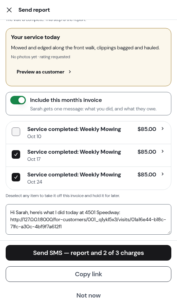Image resolution: width=177 pixels, height=300 pixels.
Task: Send SMS with report and charges
Action: click(88, 253)
